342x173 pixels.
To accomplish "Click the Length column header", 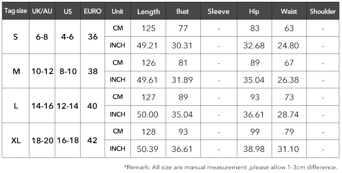I will (148, 11).
